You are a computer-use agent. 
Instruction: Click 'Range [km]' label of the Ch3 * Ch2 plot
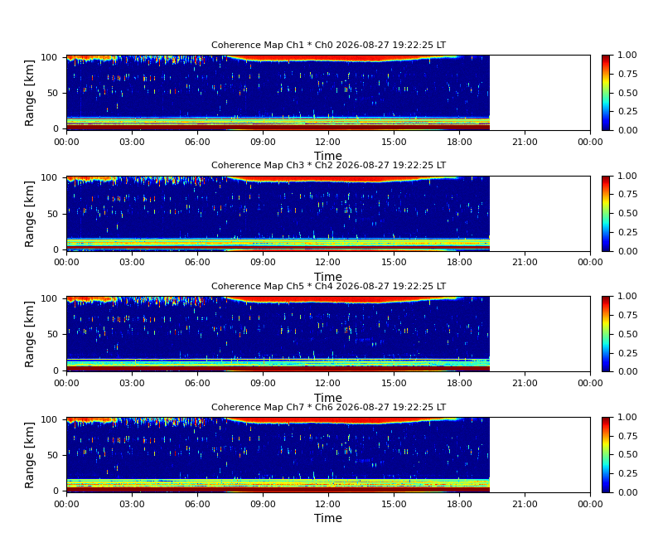point(29,214)
